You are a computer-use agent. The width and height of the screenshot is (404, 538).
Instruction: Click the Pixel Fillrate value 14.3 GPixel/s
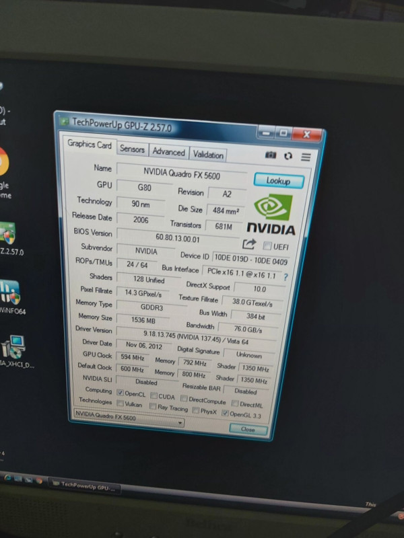(143, 293)
